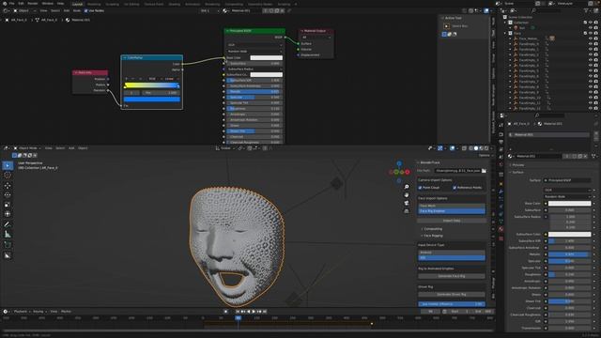Collapse the Surface section in material properties
Viewport: 601px width, 338px height.
[517, 173]
